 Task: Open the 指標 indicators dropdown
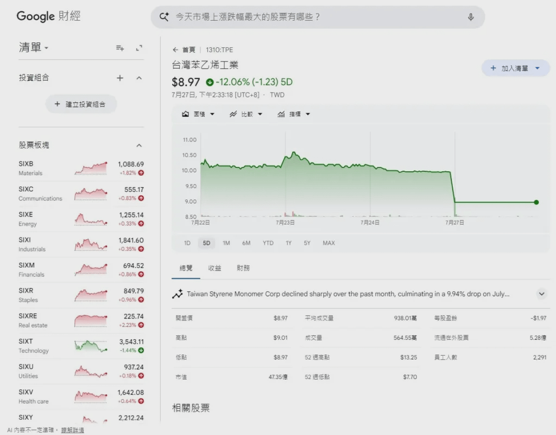click(294, 114)
